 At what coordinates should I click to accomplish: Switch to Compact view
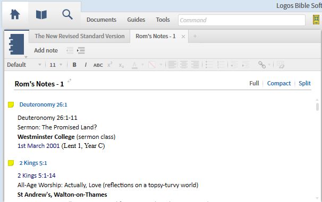click(x=279, y=83)
